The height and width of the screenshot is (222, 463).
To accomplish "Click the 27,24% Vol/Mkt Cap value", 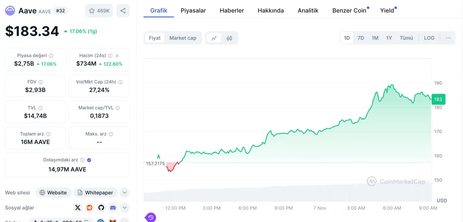I will (x=99, y=90).
